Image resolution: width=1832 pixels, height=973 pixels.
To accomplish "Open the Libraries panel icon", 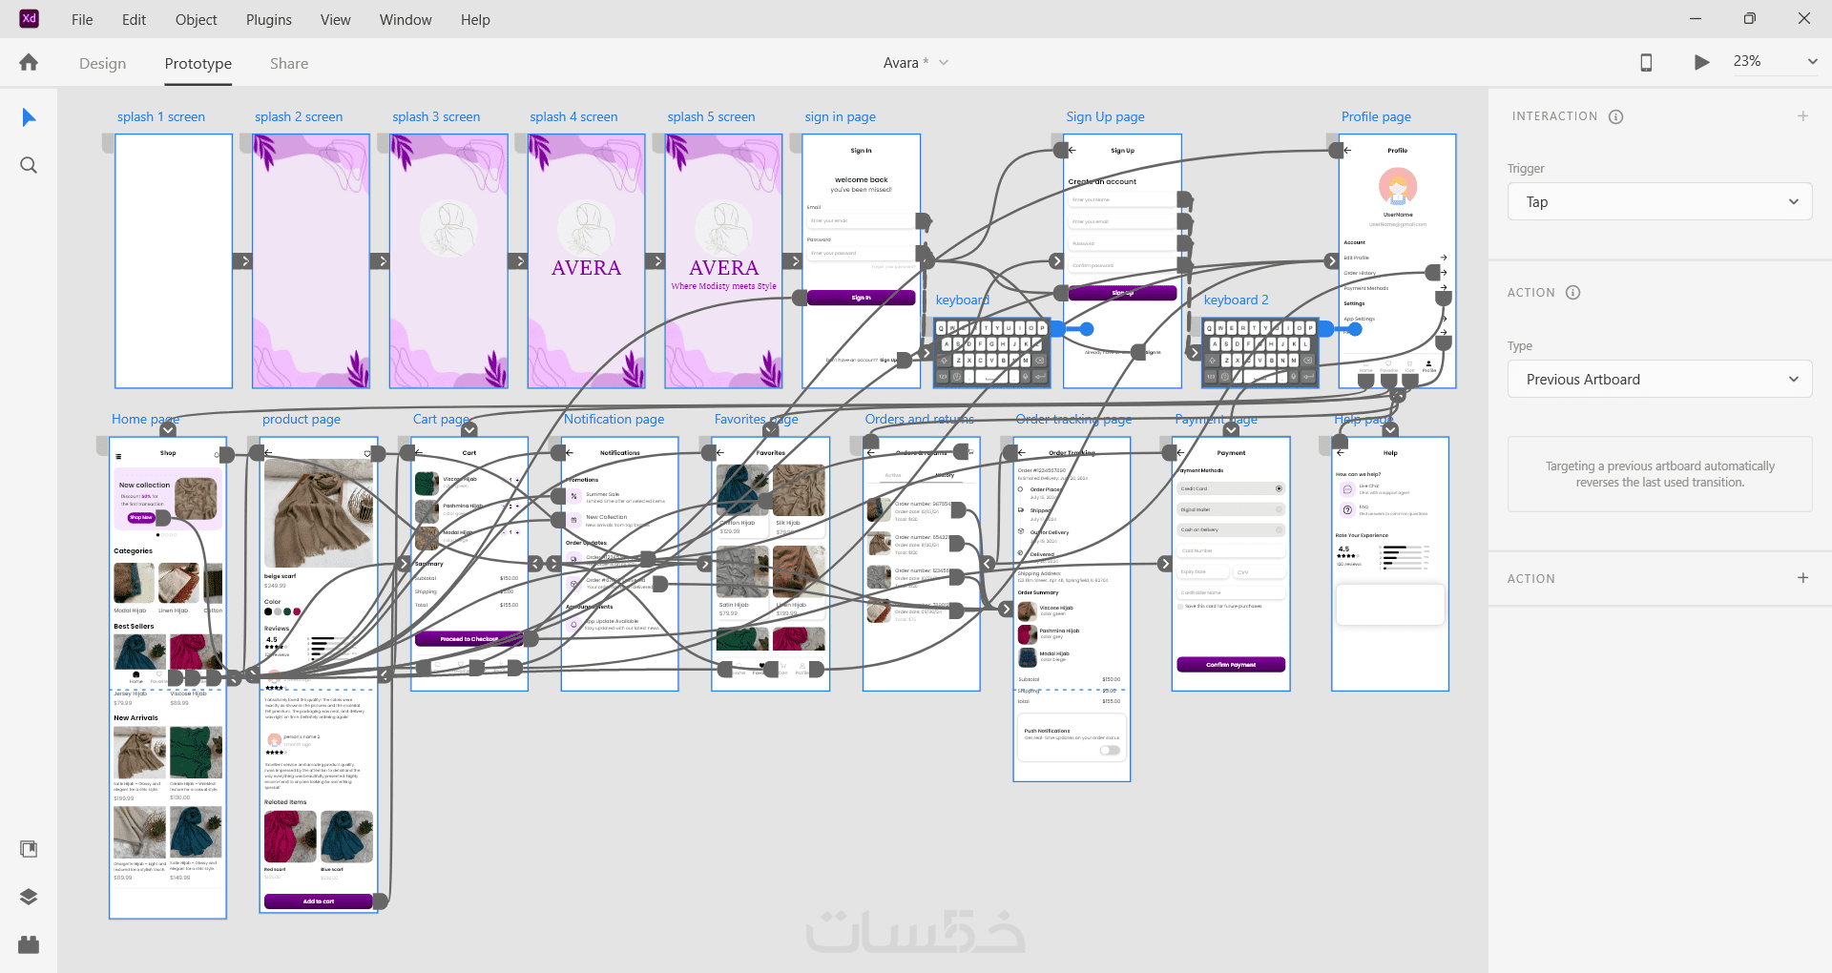I will click(x=29, y=849).
